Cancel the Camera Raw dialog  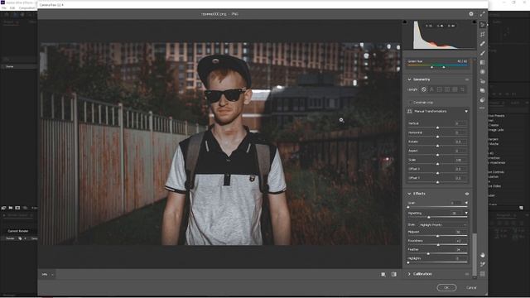coord(471,287)
